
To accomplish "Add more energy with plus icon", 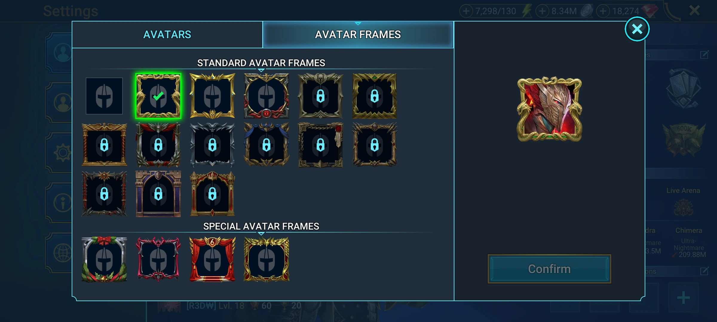I will click(x=466, y=11).
